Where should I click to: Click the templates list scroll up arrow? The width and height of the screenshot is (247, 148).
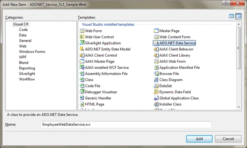tap(239, 24)
